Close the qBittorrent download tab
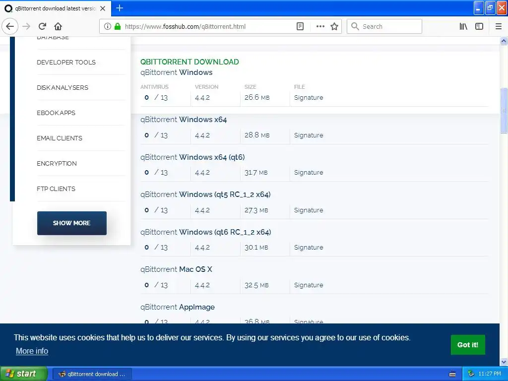This screenshot has width=508, height=381. [x=103, y=8]
